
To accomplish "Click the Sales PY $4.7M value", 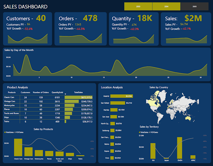I will click(184, 24).
